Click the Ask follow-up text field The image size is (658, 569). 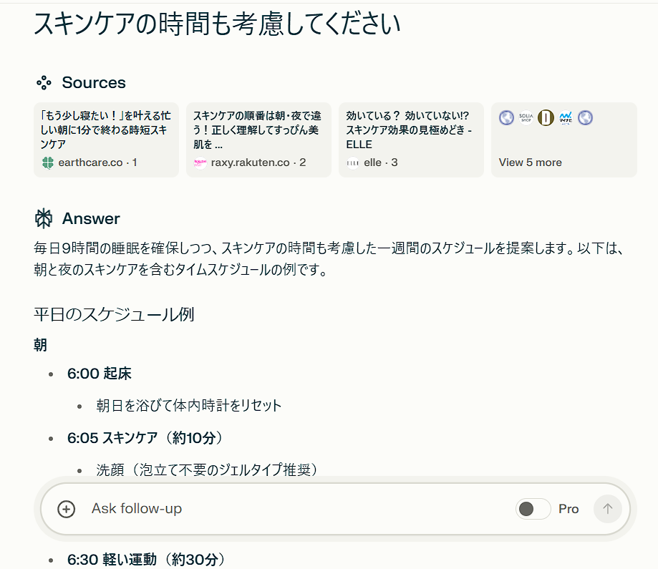coord(286,509)
